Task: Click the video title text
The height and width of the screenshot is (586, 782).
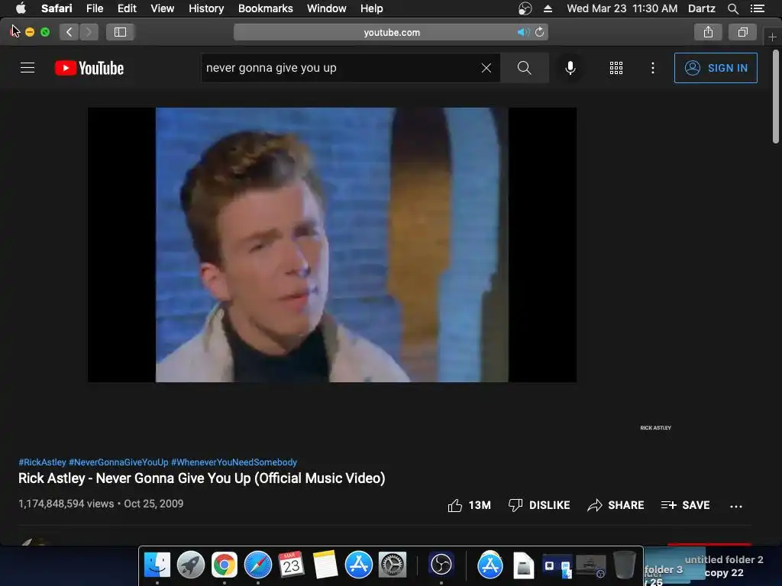Action: point(202,478)
